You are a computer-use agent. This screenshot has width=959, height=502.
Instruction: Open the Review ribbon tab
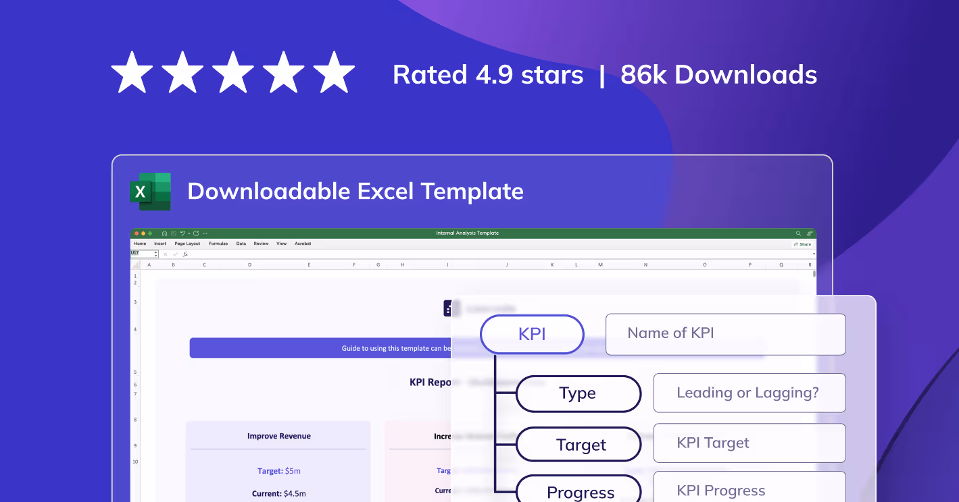261,244
